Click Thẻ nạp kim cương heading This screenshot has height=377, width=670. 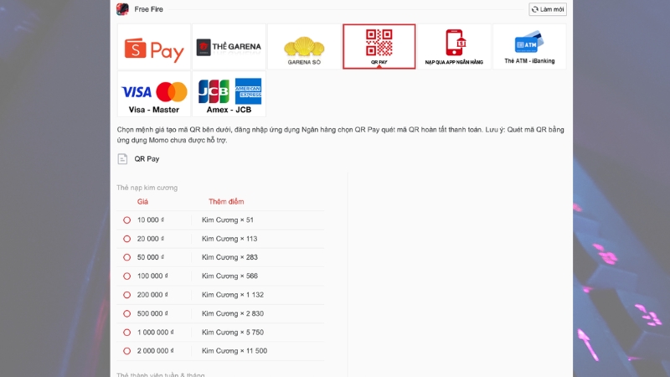click(x=147, y=188)
